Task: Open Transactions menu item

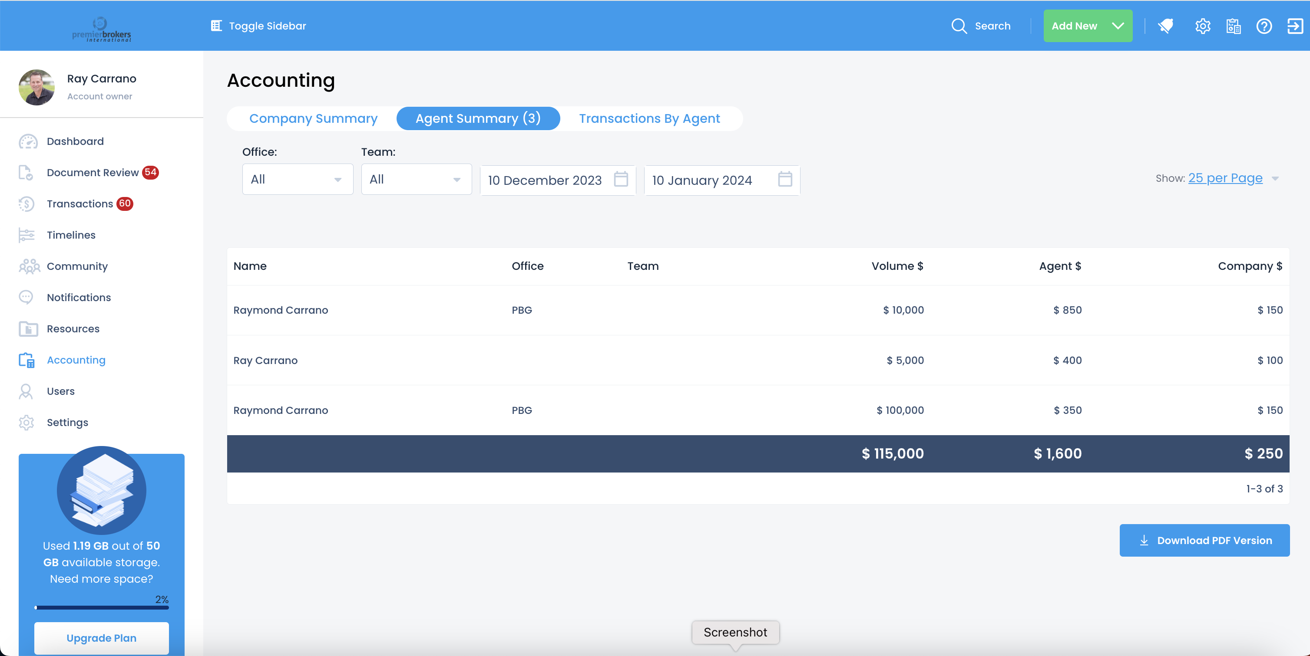Action: click(x=80, y=204)
